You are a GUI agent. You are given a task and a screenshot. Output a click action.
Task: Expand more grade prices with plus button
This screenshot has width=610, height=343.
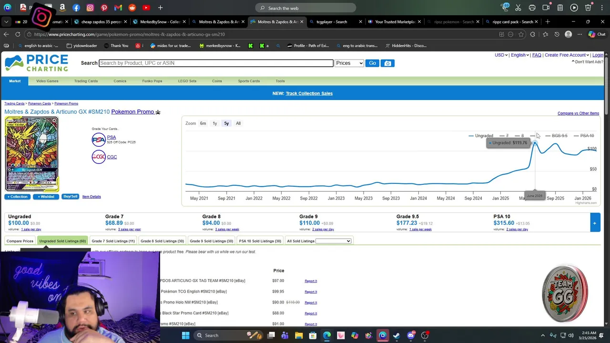pos(595,223)
